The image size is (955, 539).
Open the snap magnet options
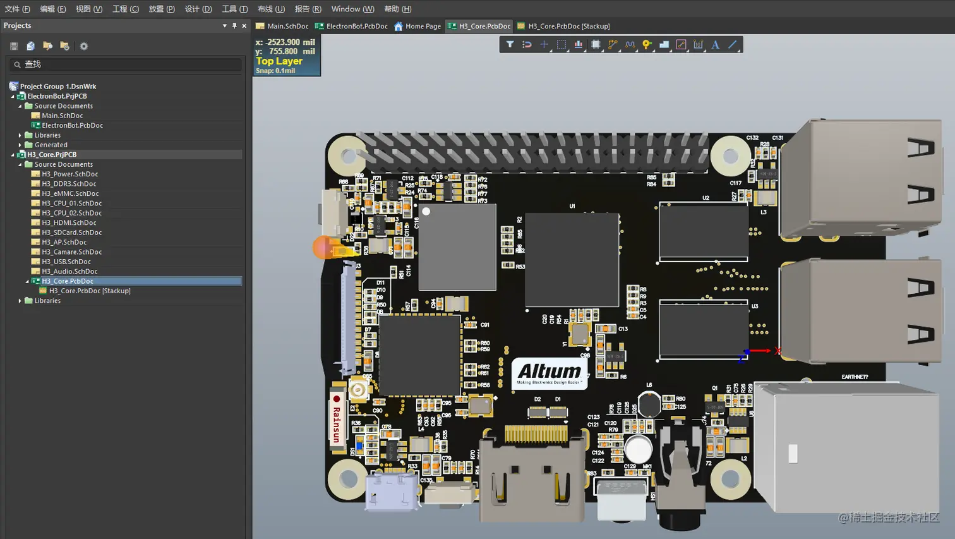pyautogui.click(x=527, y=45)
